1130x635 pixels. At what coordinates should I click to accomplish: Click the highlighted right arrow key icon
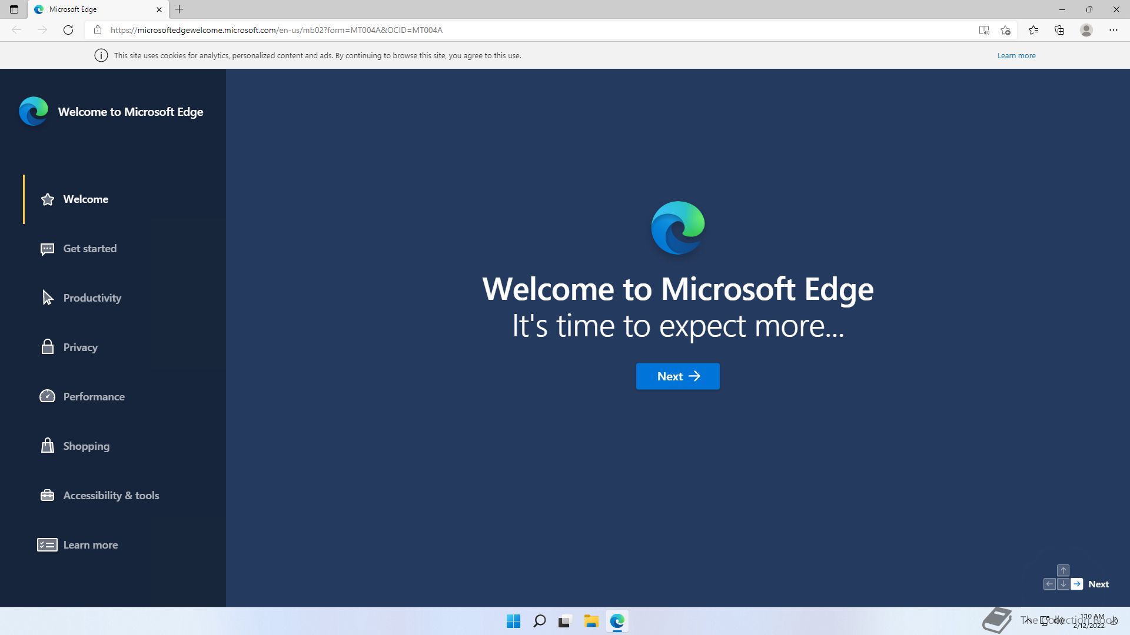1076,584
